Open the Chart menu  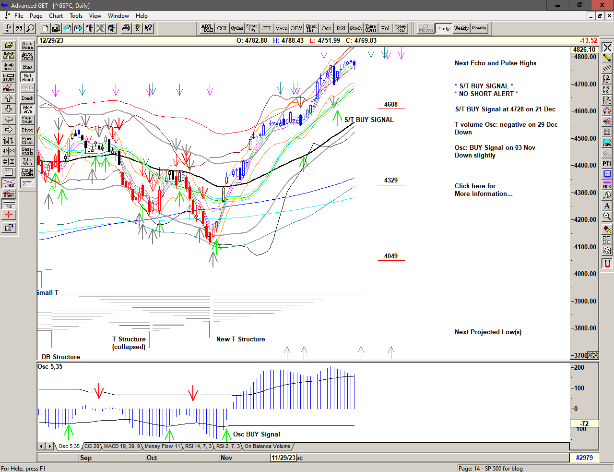coord(56,16)
